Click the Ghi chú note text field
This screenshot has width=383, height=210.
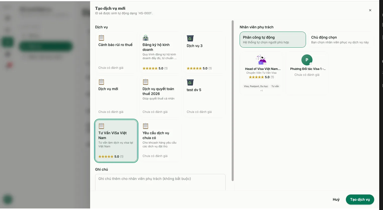(x=160, y=182)
